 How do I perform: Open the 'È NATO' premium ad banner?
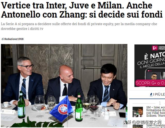point(150,66)
